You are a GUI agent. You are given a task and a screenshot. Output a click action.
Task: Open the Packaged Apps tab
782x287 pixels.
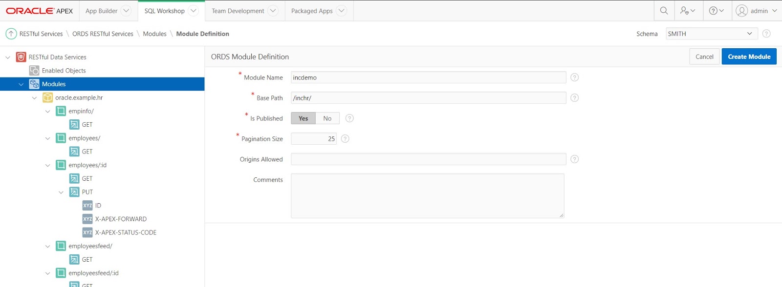(312, 11)
